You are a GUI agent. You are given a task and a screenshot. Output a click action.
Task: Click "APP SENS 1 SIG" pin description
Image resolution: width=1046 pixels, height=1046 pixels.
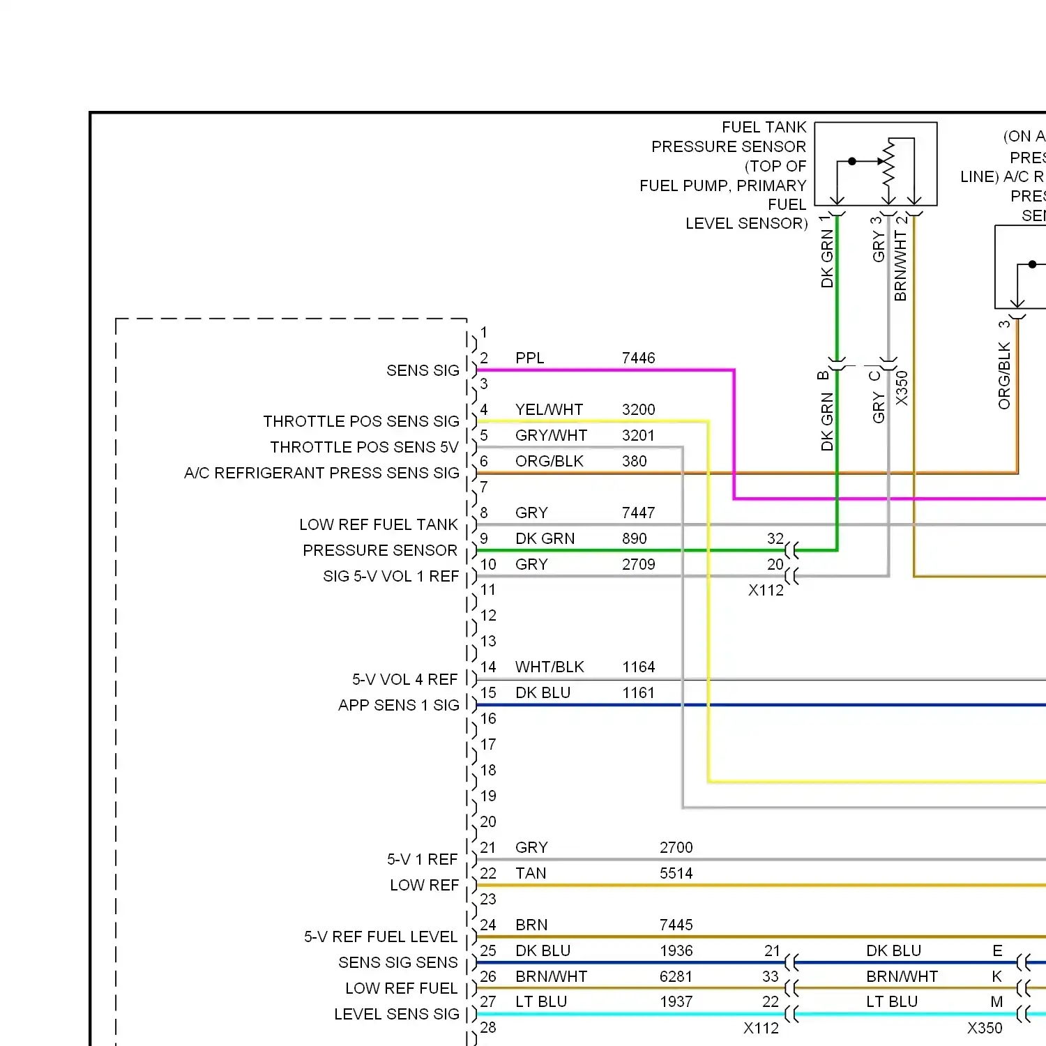[398, 705]
